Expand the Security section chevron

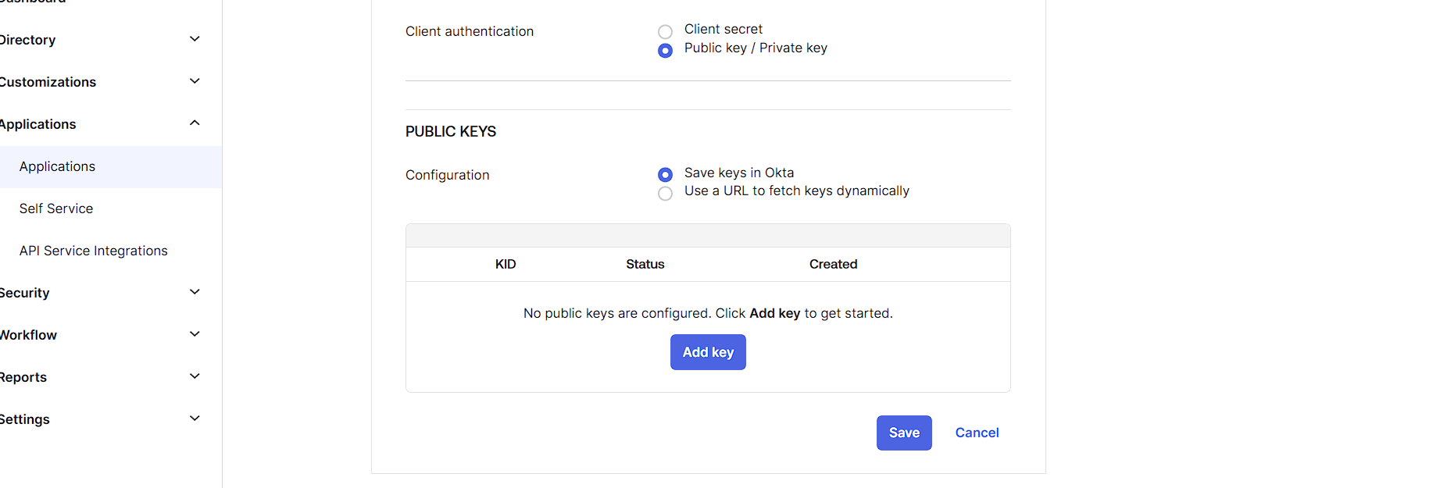(x=195, y=292)
